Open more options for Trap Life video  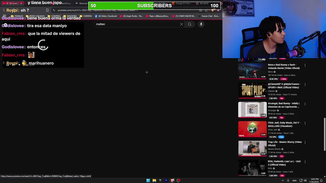[305, 143]
